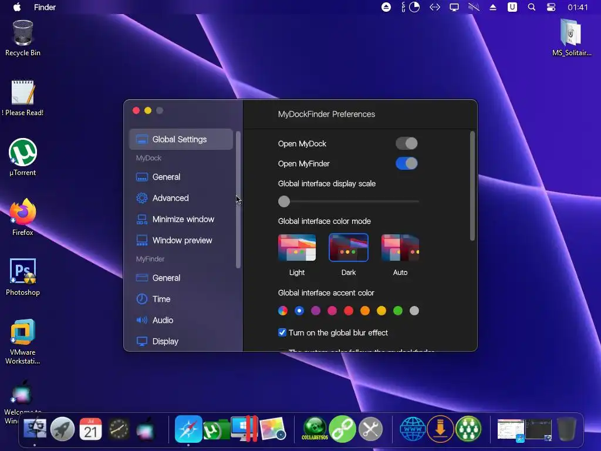The image size is (601, 451).
Task: Open the orange download arrow icon in the dock
Action: [x=440, y=428]
